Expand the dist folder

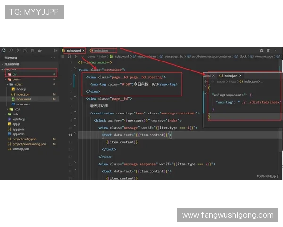tap(15, 74)
